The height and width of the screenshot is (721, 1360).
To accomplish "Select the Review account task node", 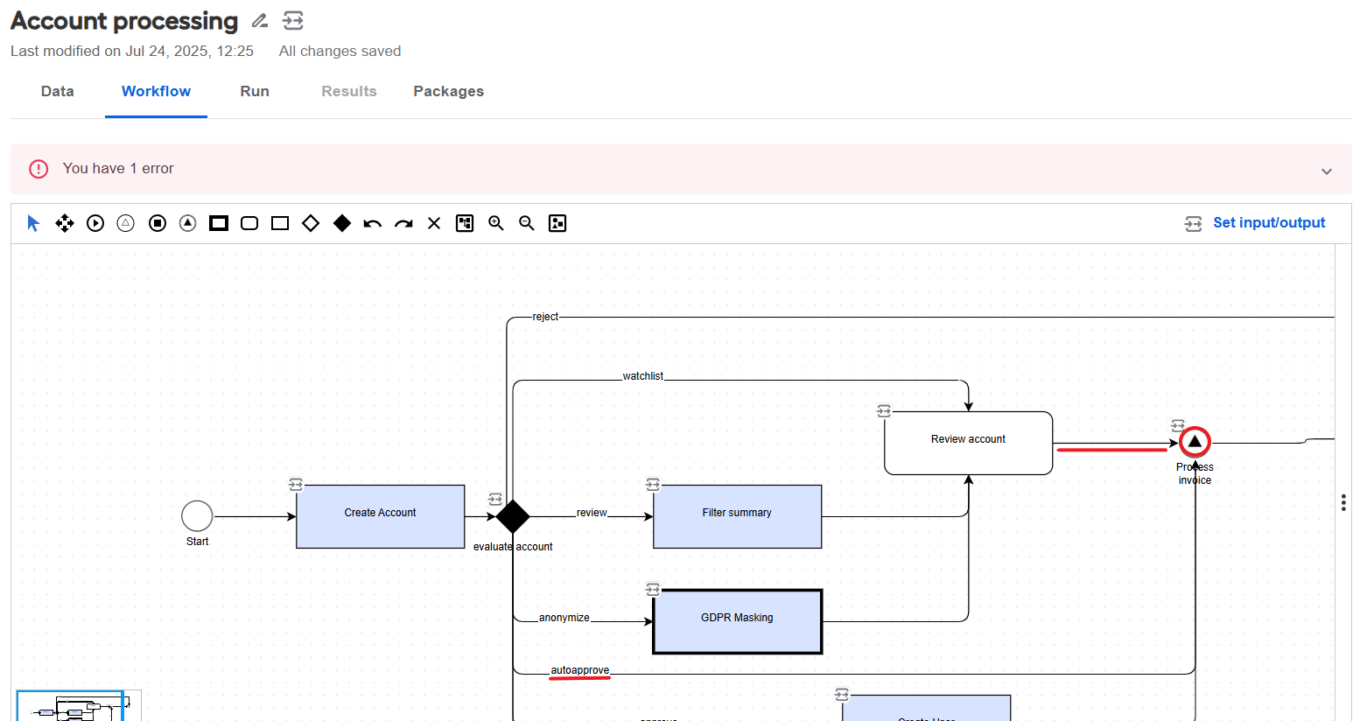I will 969,443.
